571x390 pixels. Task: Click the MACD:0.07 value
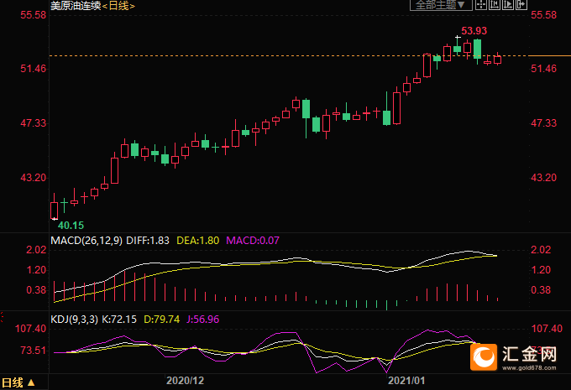pyautogui.click(x=253, y=241)
